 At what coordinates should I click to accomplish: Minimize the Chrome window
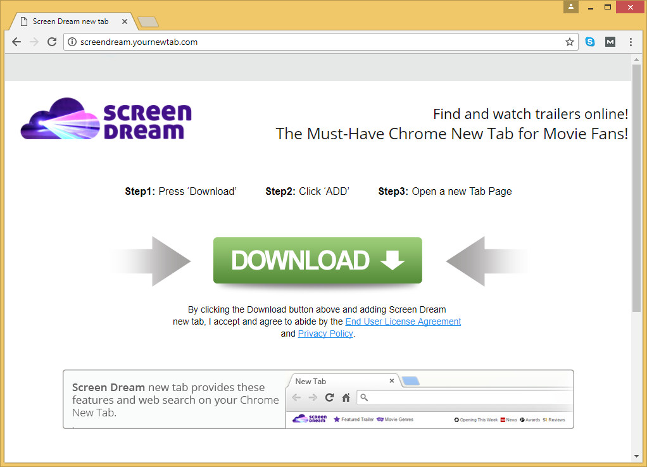pos(591,7)
